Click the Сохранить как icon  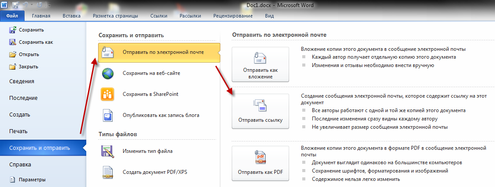point(13,42)
